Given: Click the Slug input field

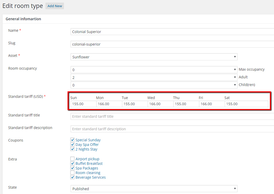Looking at the screenshot, I should 172,44.
